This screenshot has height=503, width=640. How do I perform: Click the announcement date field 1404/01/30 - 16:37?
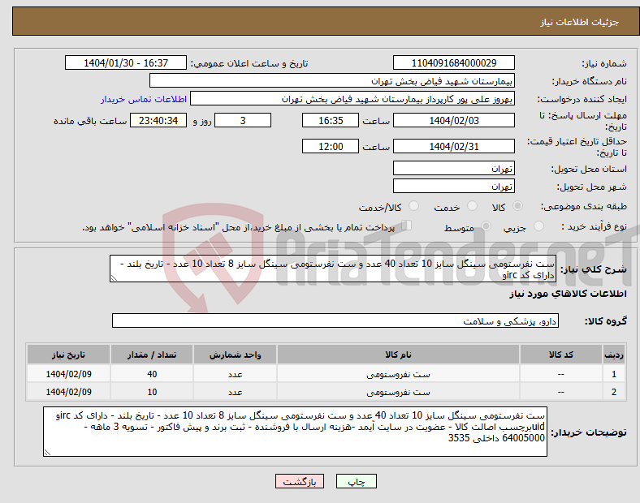click(x=126, y=62)
